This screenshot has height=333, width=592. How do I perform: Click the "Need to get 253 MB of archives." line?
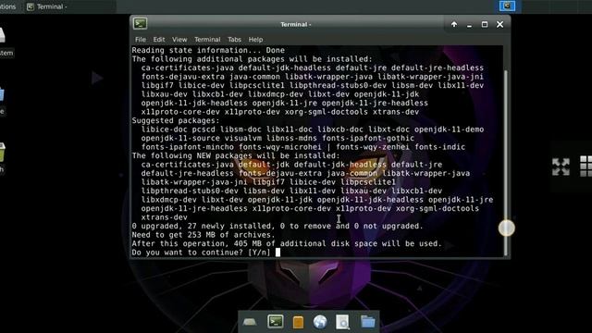(x=203, y=235)
